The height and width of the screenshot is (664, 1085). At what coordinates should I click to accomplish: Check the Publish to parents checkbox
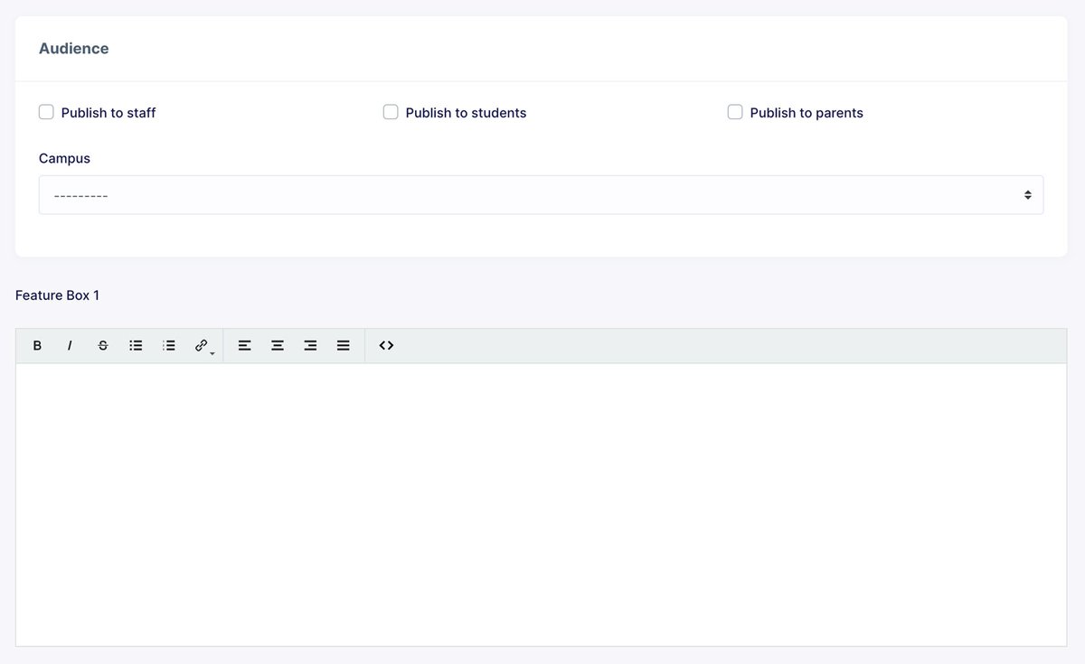pyautogui.click(x=735, y=112)
